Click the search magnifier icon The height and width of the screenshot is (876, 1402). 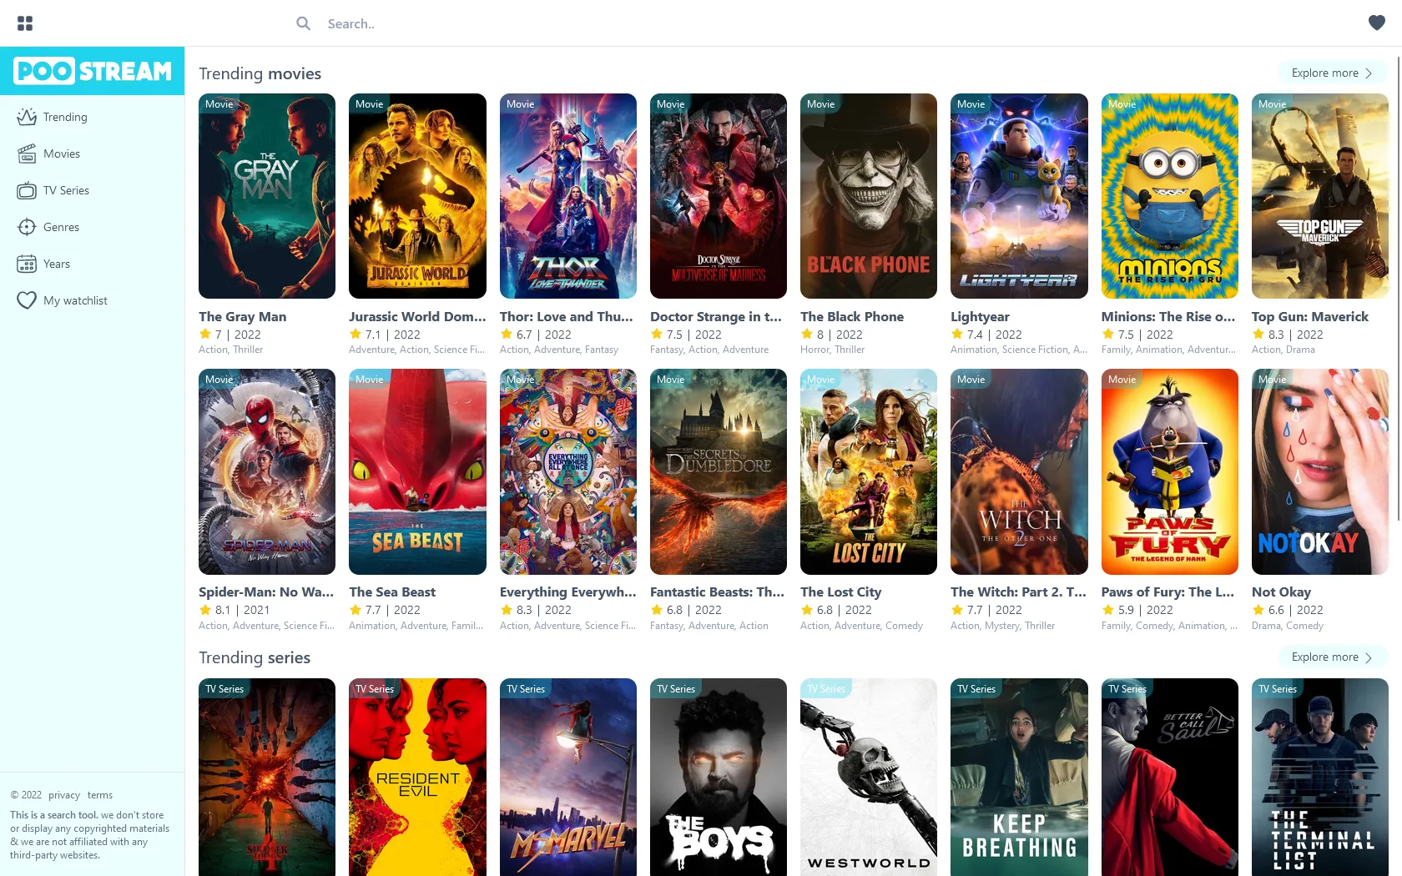303,23
